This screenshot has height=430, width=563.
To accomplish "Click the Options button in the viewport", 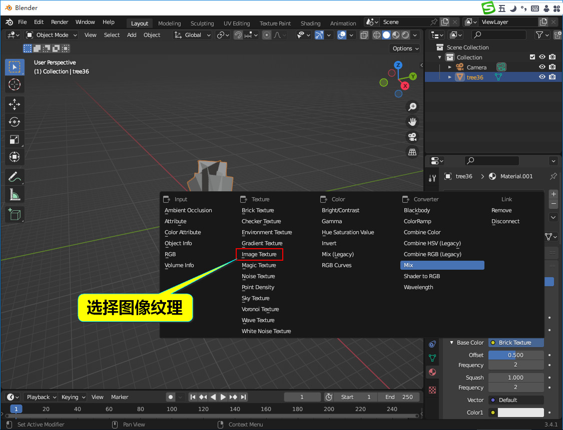I will point(405,48).
